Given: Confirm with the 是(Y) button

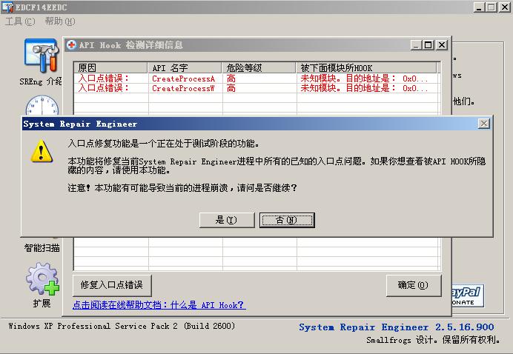Looking at the screenshot, I should [x=227, y=220].
